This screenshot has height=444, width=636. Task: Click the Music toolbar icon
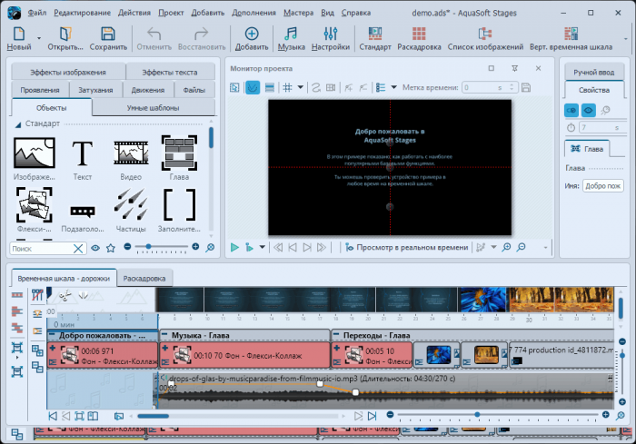291,37
